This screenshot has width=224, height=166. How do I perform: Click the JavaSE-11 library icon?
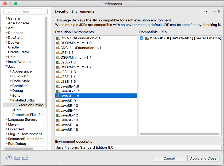(x=57, y=111)
